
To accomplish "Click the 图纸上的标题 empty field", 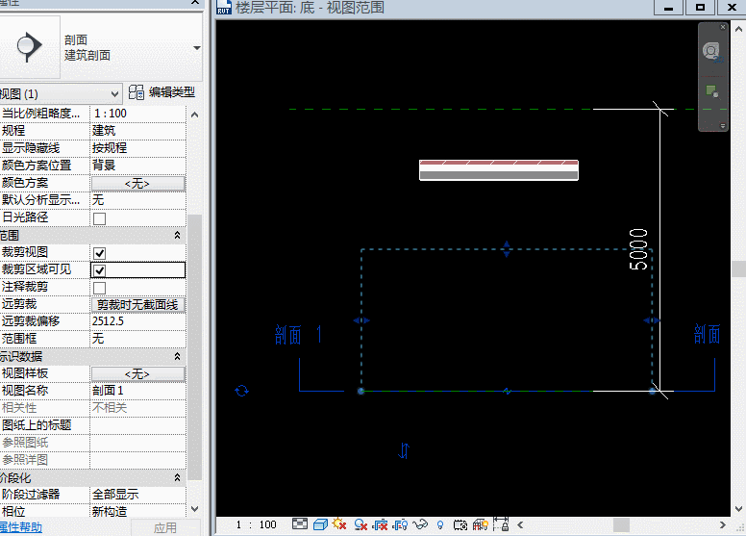I will [138, 425].
